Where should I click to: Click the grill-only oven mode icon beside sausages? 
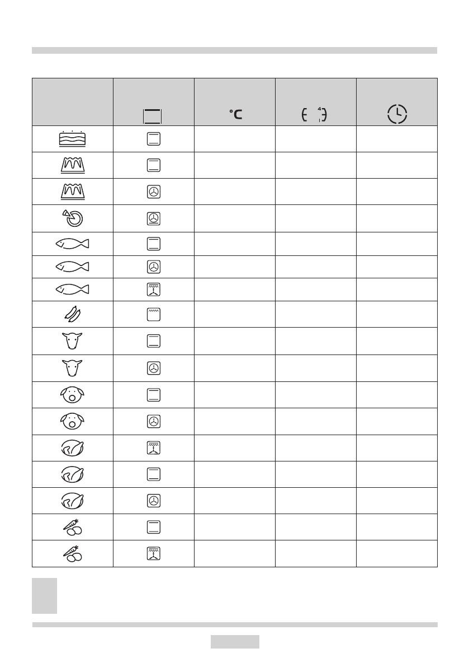(153, 315)
